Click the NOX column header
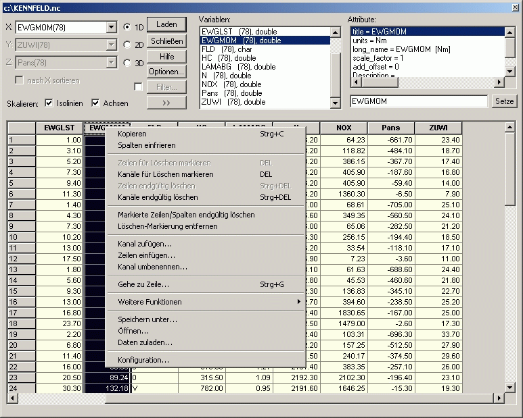Image resolution: width=523 pixels, height=418 pixels. pyautogui.click(x=344, y=128)
